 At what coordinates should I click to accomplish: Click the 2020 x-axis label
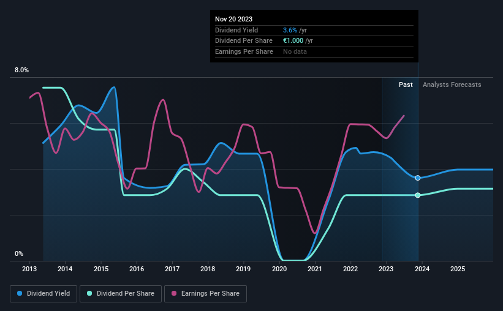pyautogui.click(x=279, y=269)
